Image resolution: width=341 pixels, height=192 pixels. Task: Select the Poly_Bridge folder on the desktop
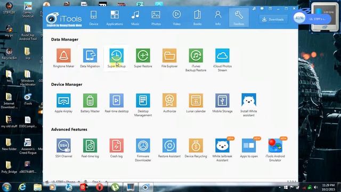(9, 167)
